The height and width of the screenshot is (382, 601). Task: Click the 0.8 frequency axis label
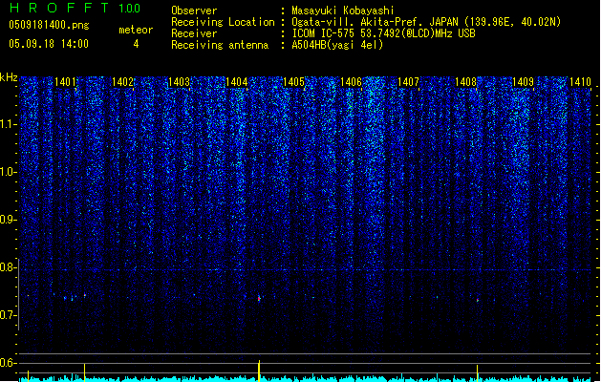pyautogui.click(x=9, y=267)
